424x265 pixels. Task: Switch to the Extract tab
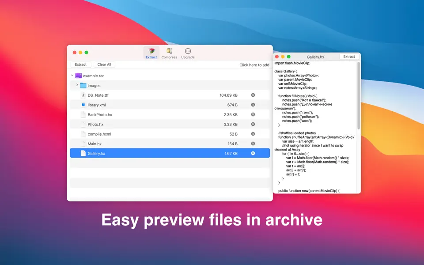151,53
